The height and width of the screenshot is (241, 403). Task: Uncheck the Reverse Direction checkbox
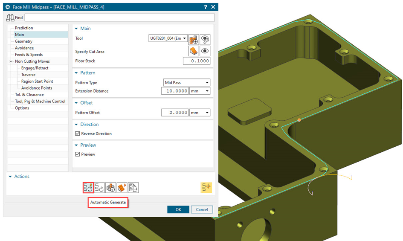(x=78, y=134)
